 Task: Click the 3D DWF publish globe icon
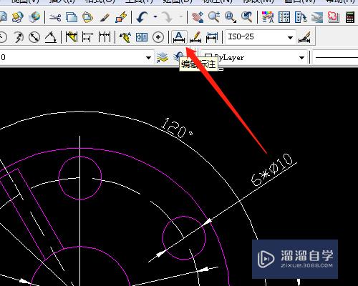click(x=34, y=17)
